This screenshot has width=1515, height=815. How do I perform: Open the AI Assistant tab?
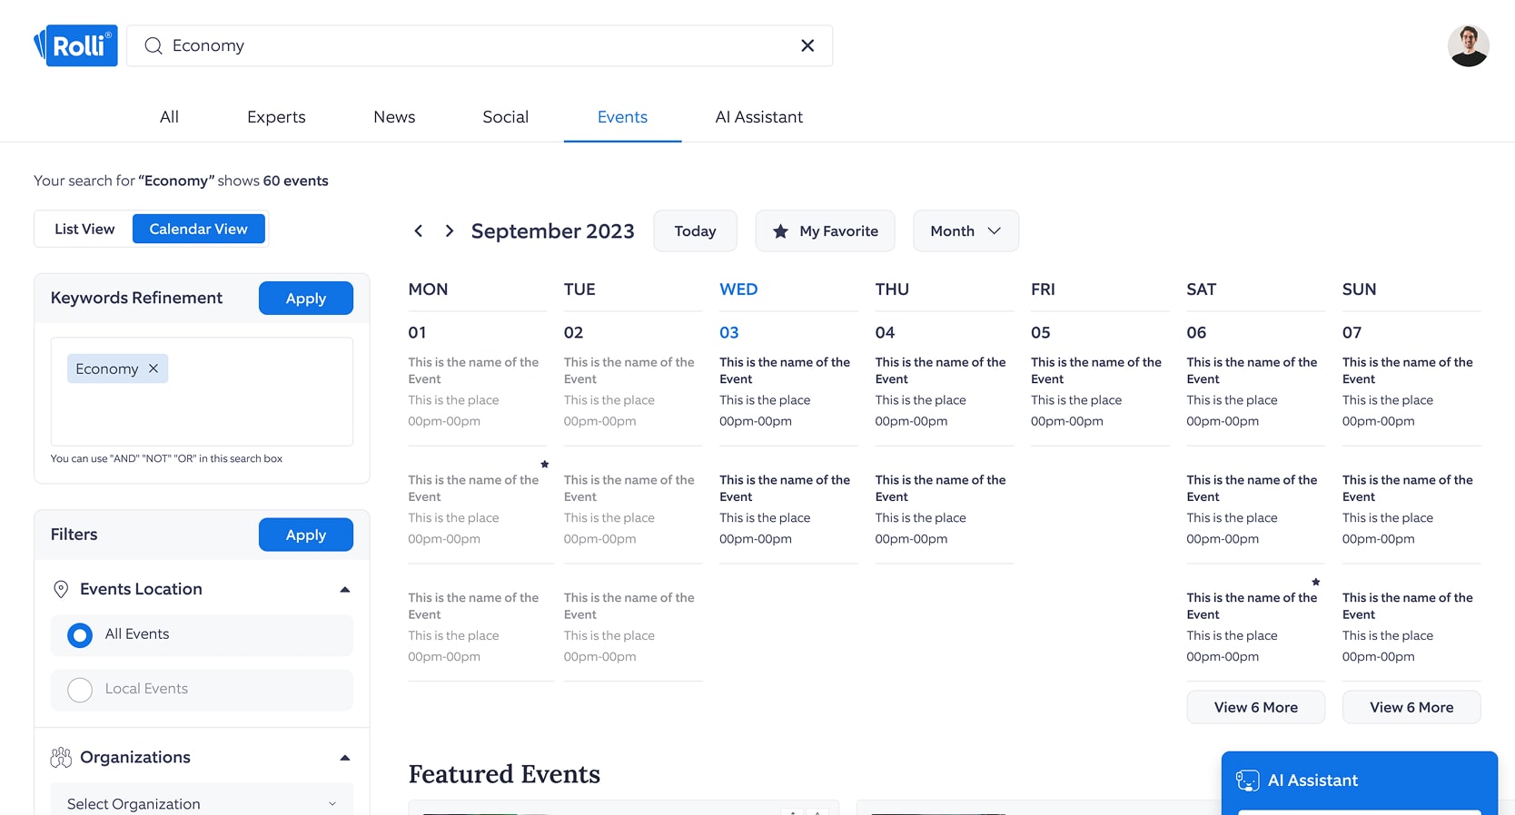pos(759,117)
